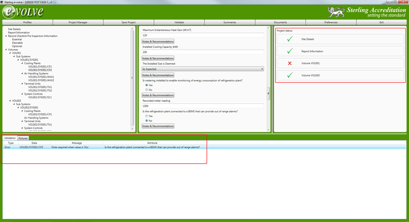
Task: Click the green check icon beside Volume VOL002
Action: pos(290,75)
